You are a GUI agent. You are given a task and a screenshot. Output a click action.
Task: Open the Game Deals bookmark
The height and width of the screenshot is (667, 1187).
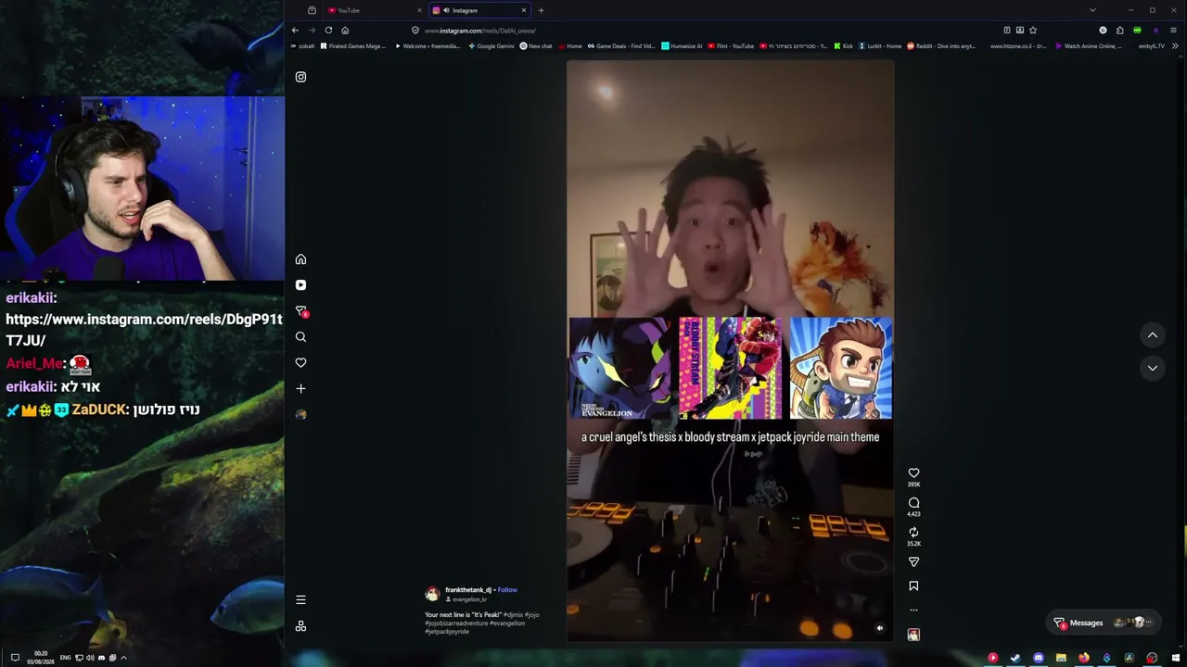[x=620, y=46]
